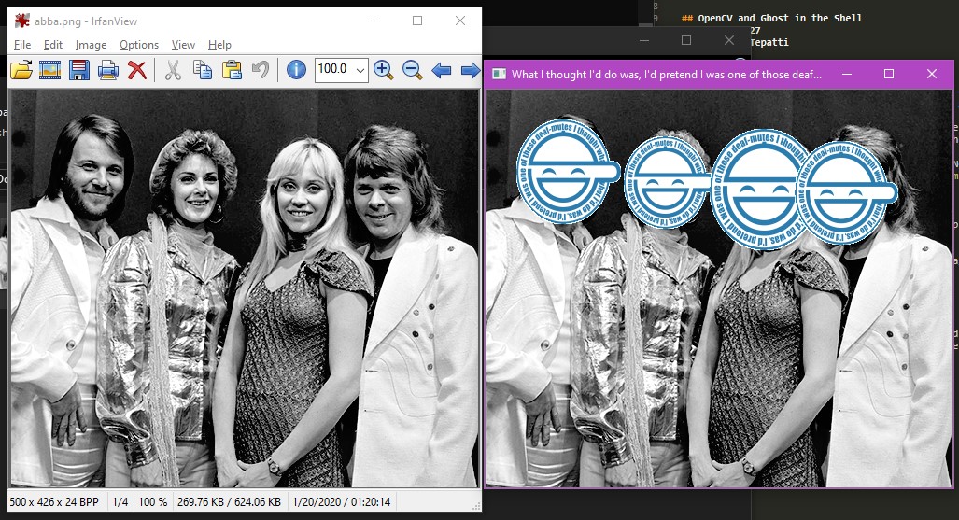The image size is (959, 520).
Task: Minimize the purple OpenCV image window
Action: click(847, 74)
